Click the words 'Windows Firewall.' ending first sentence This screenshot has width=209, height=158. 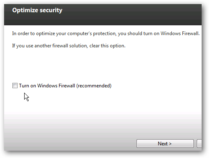pyautogui.click(x=180, y=33)
